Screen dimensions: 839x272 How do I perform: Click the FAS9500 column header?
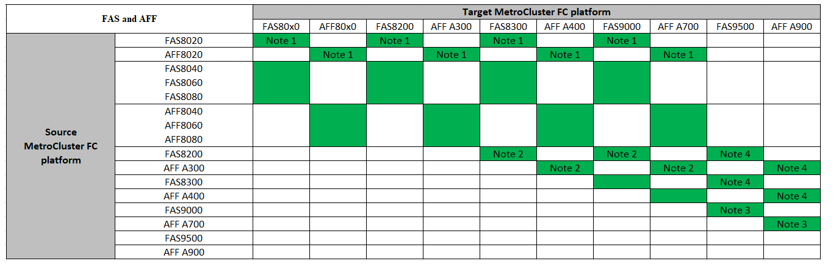(735, 26)
